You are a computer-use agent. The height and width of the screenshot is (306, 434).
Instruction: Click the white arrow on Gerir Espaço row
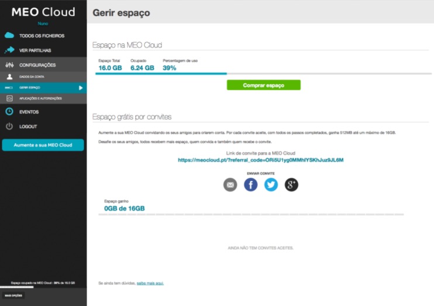pos(81,88)
